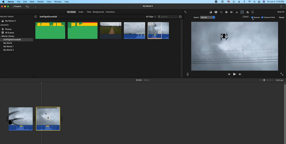Uncheck the Reverse checkbox
The image size is (286, 144).
(x=252, y=18)
